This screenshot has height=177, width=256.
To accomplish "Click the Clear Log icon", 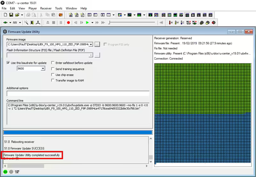I will [18, 172].
